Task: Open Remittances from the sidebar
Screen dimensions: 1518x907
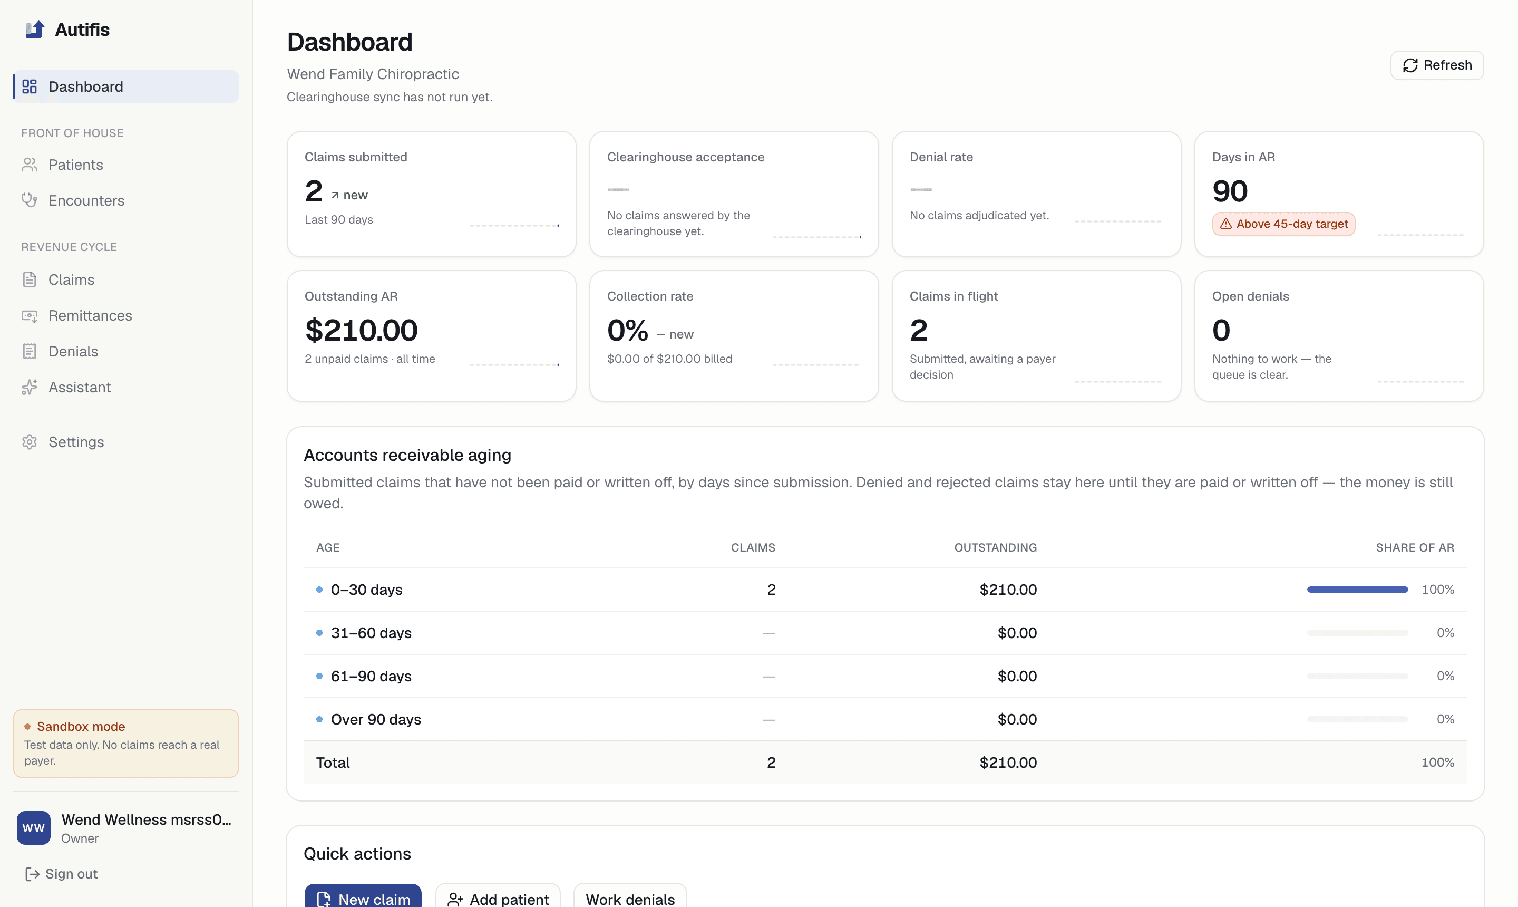Action: click(x=125, y=315)
